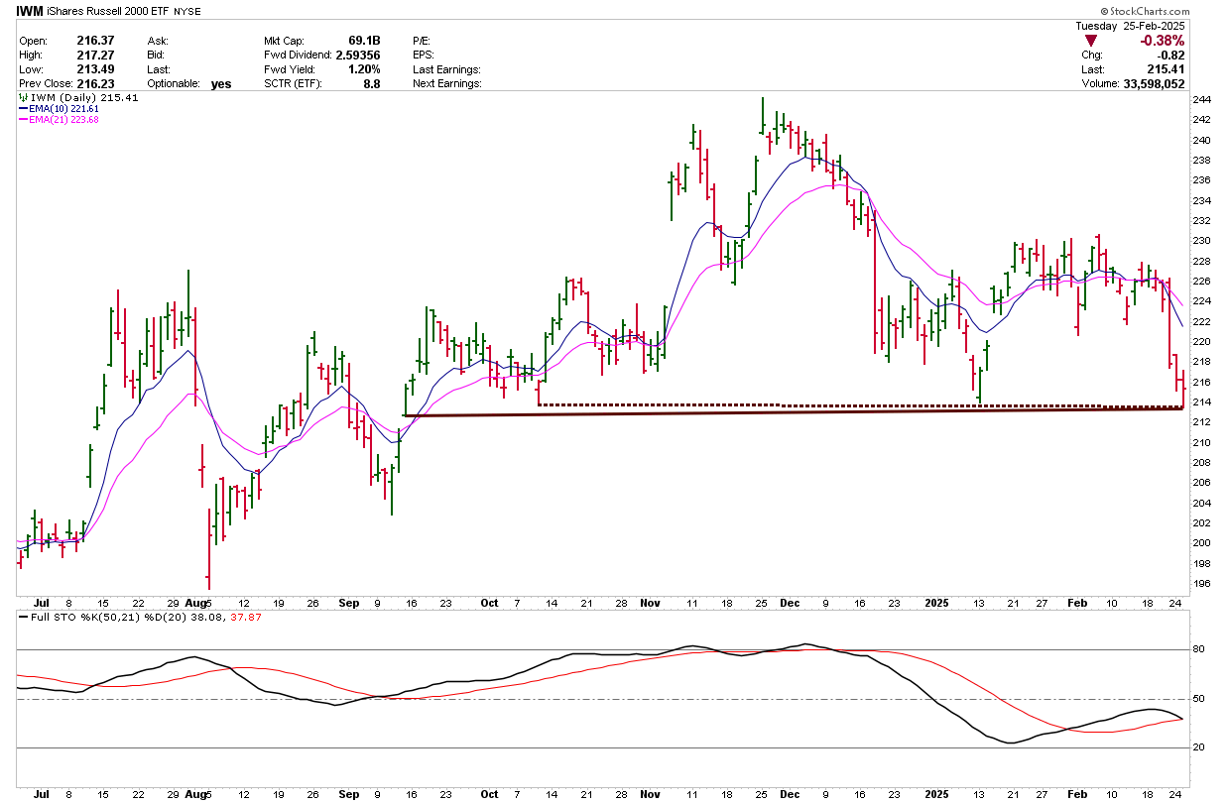Click the 80 level on the stochastic axis
The height and width of the screenshot is (803, 1230).
pos(1197,650)
